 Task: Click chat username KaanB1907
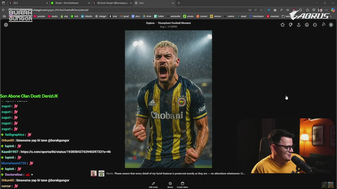(x=10, y=152)
